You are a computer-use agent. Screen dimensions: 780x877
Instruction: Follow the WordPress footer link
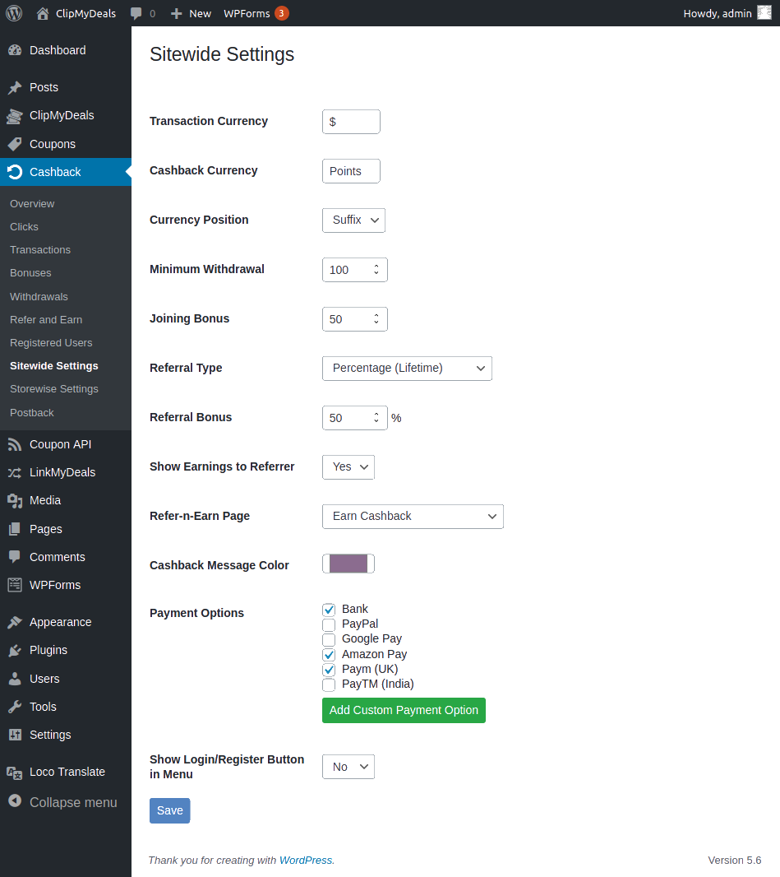coord(306,861)
